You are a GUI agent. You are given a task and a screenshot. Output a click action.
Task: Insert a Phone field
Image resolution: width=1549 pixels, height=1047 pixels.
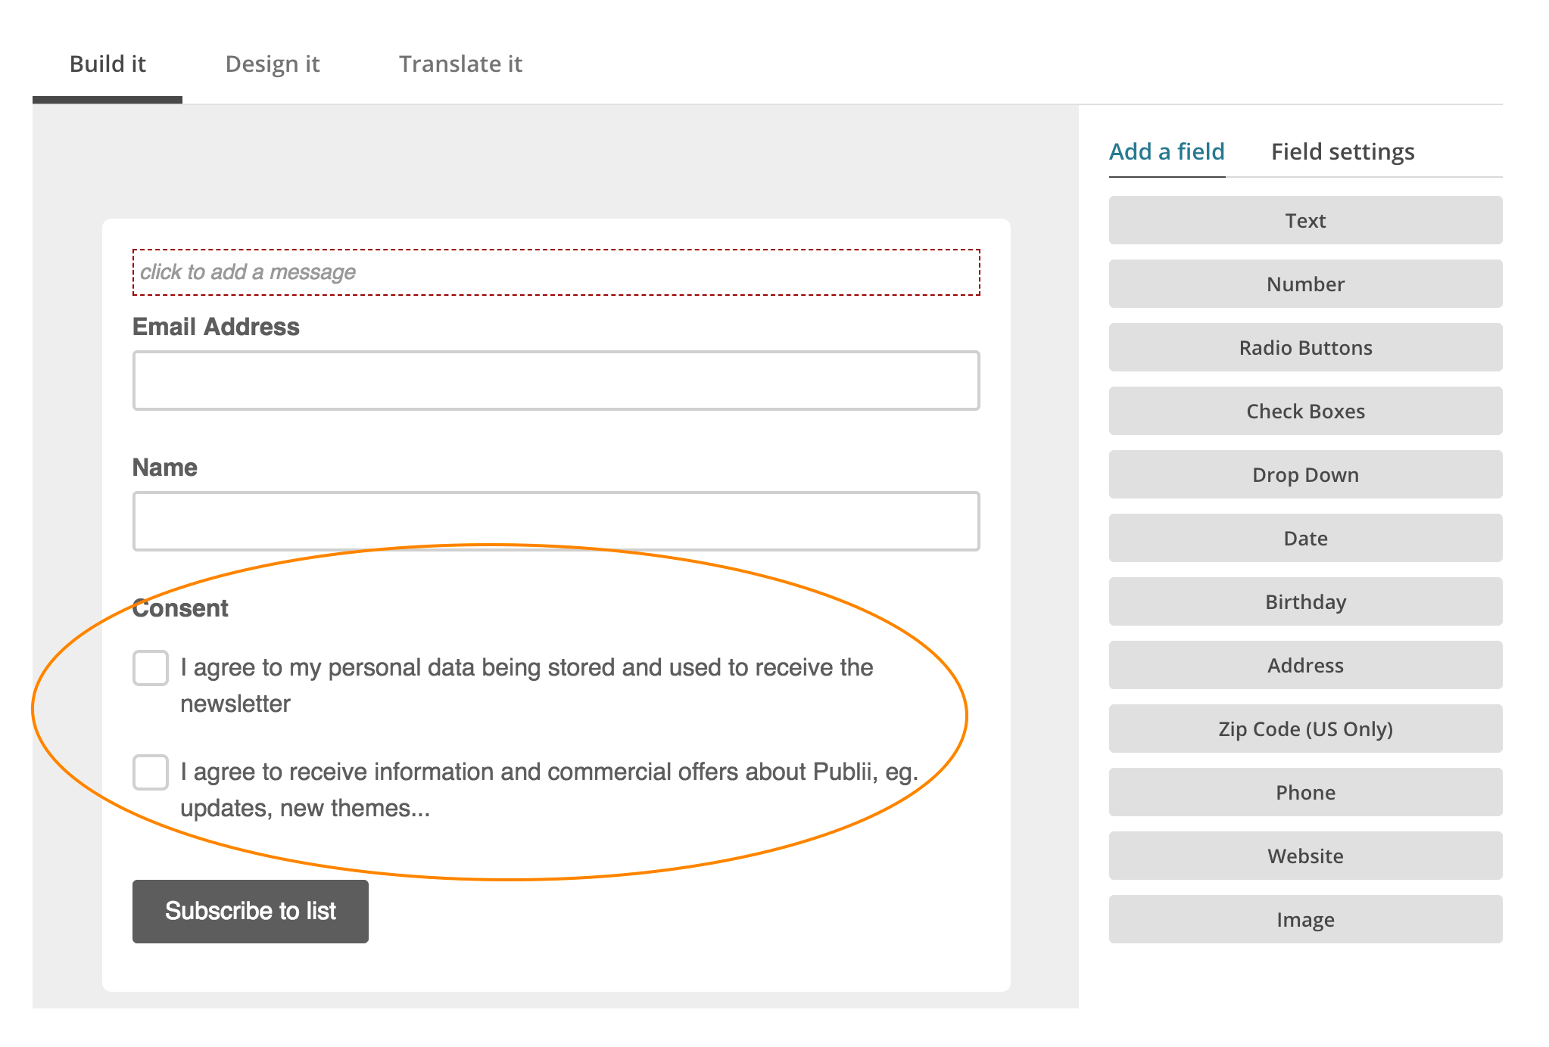tap(1304, 792)
